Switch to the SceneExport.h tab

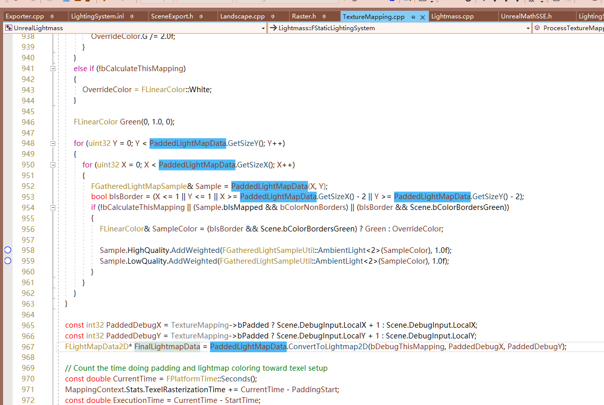coord(172,16)
